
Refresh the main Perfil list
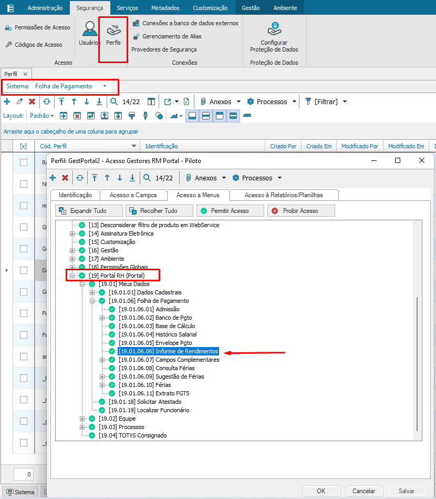[47, 101]
